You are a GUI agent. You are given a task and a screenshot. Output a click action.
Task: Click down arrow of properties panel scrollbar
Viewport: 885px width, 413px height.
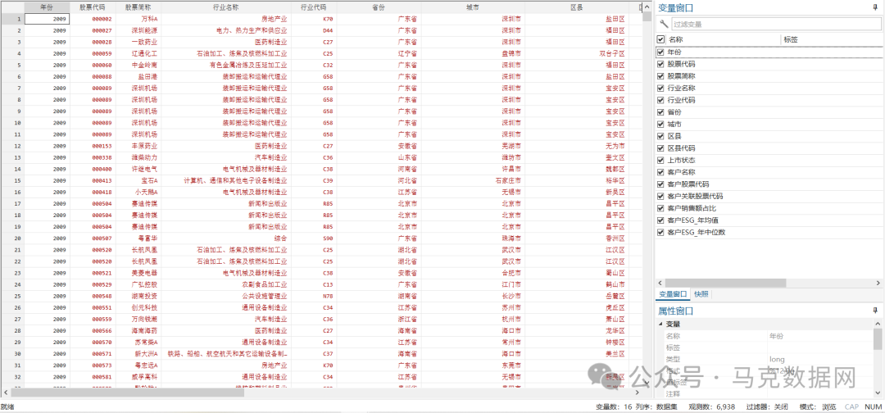(878, 394)
